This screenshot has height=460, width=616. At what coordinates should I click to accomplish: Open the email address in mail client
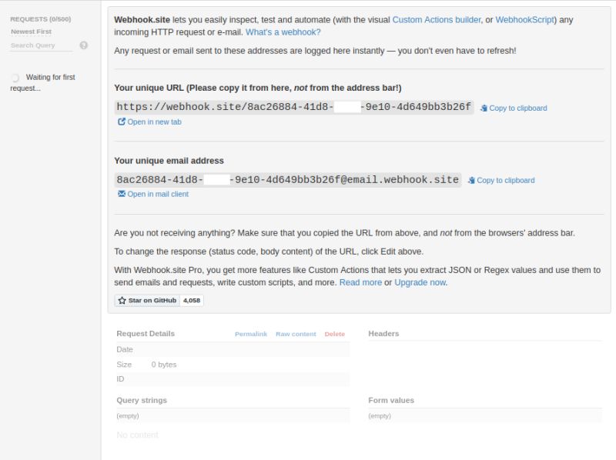pyautogui.click(x=153, y=195)
